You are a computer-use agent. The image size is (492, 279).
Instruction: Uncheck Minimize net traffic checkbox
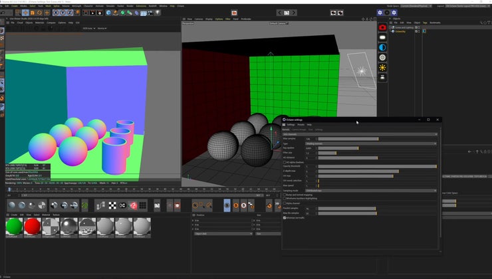[285, 218]
